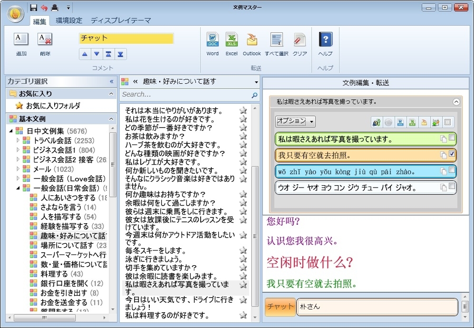Expand the トラベル会話 tree node
The height and width of the screenshot is (328, 474).
[x=18, y=140]
